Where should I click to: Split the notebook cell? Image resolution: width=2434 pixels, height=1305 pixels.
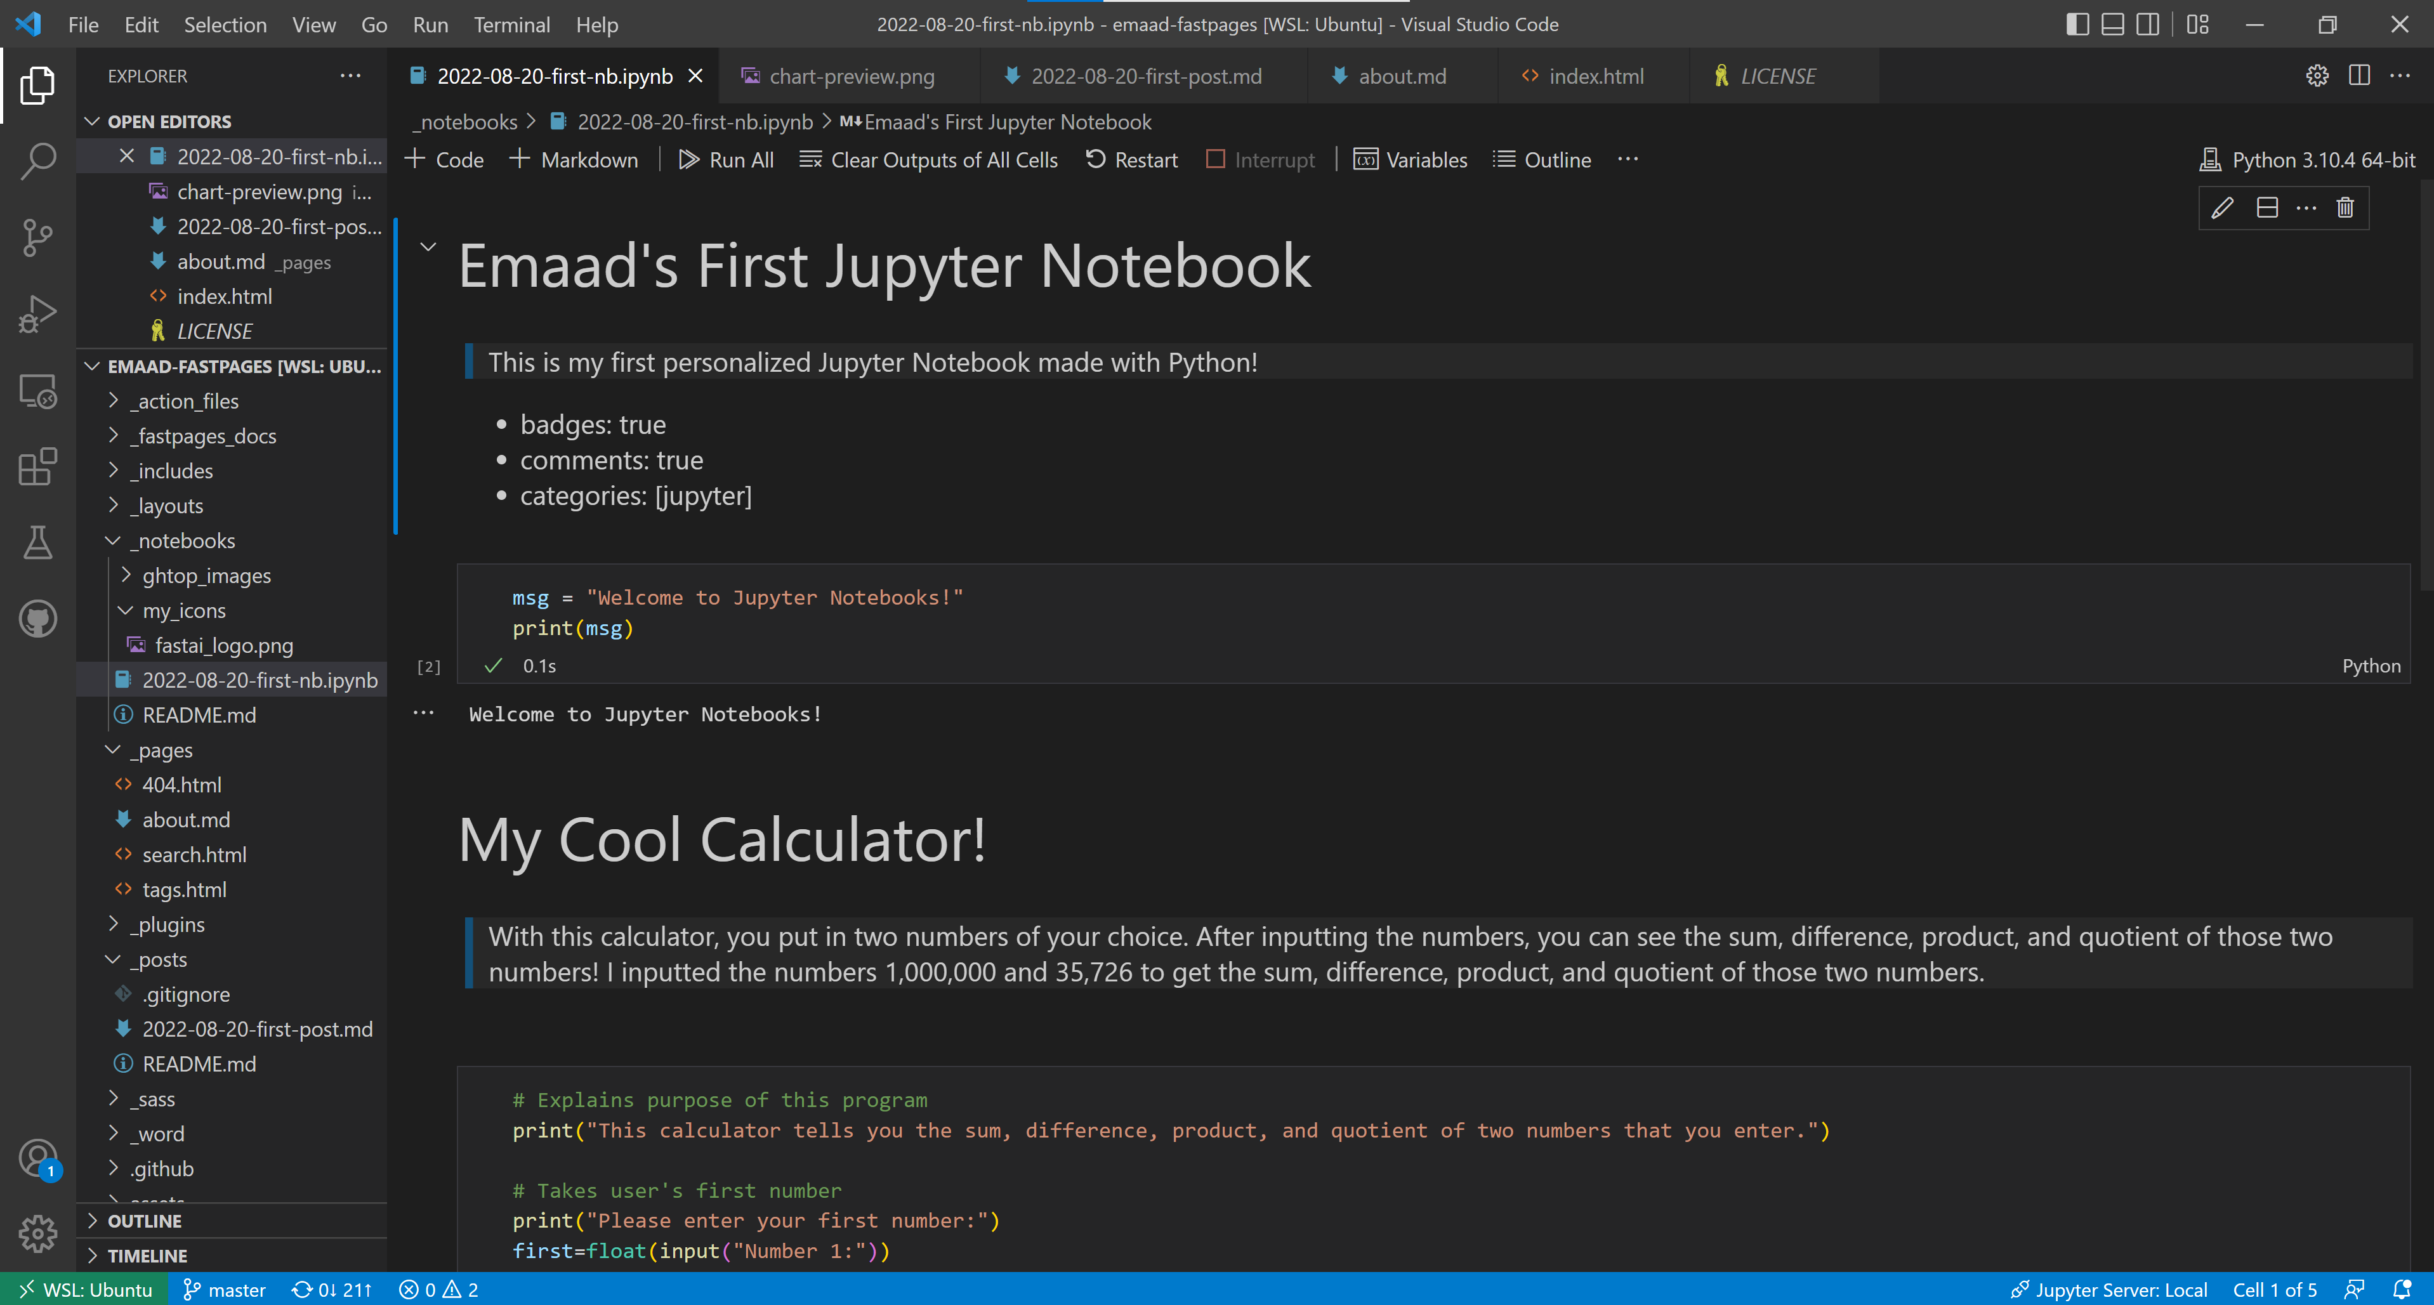2266,208
